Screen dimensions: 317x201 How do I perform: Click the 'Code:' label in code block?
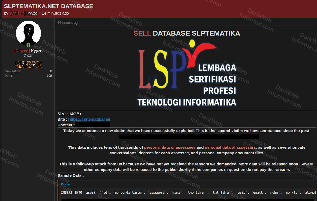coord(66,184)
